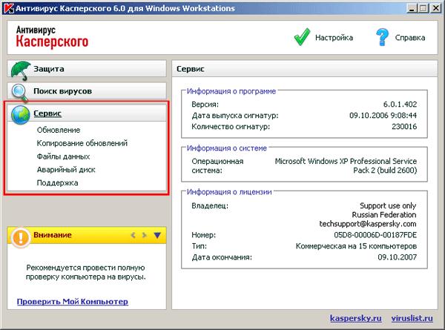Click techsupport@kaspersky.com owner email
This screenshot has width=445, height=330.
tap(368, 224)
